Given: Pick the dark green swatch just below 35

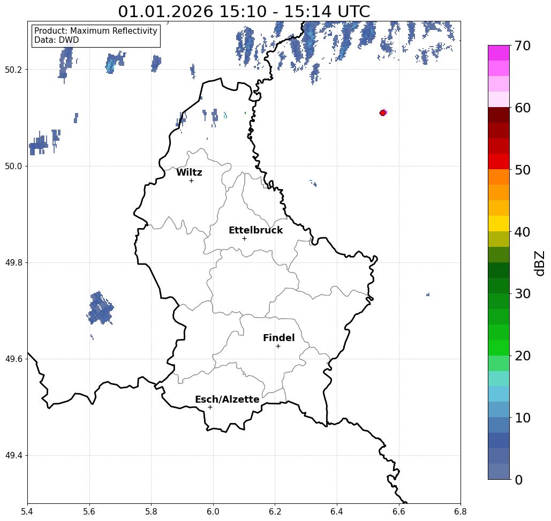Looking at the screenshot, I should click(499, 270).
